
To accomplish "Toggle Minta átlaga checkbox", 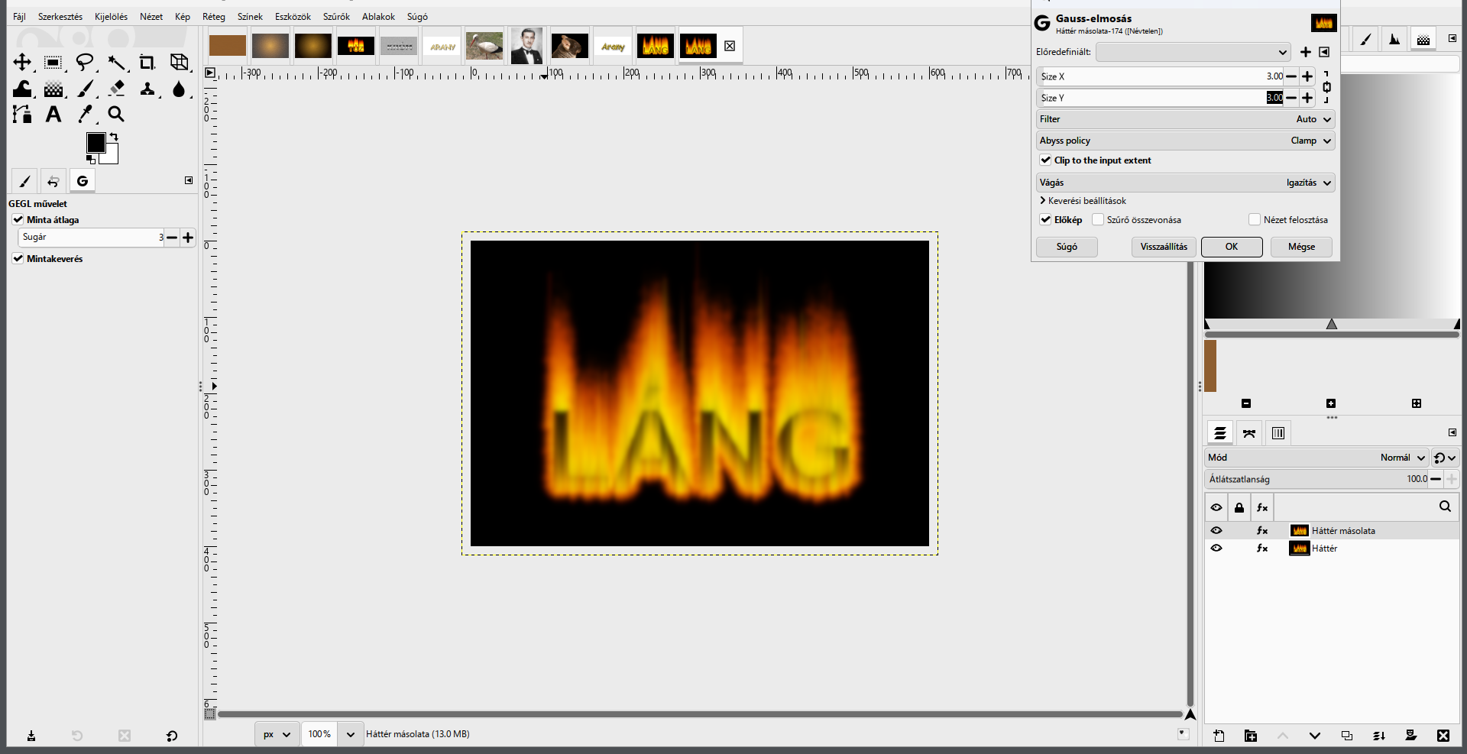I will [x=18, y=219].
